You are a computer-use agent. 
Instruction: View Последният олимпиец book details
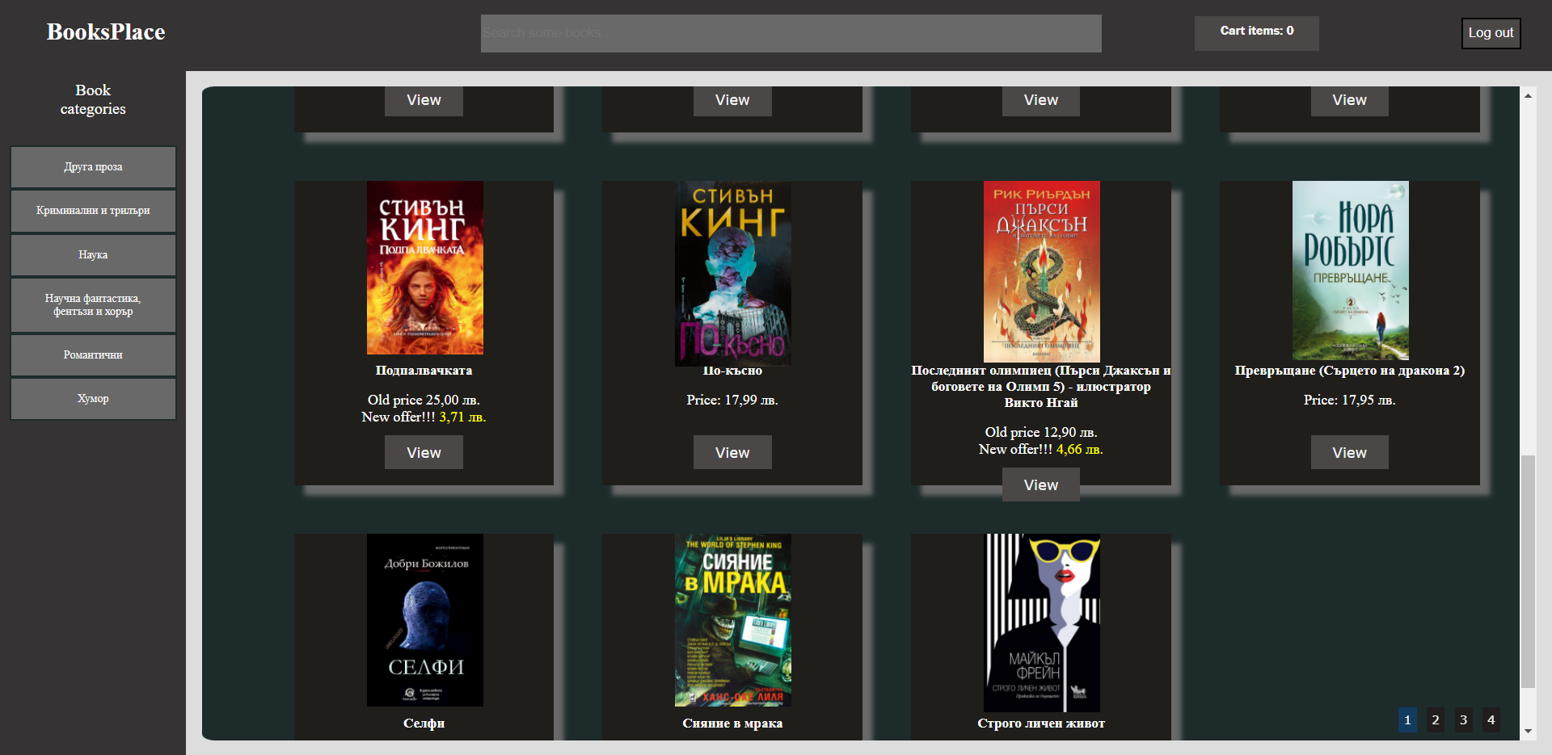[x=1041, y=484]
